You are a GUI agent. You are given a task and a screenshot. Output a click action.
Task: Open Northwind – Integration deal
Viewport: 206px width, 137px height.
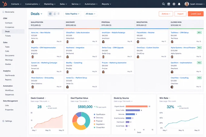75,47
